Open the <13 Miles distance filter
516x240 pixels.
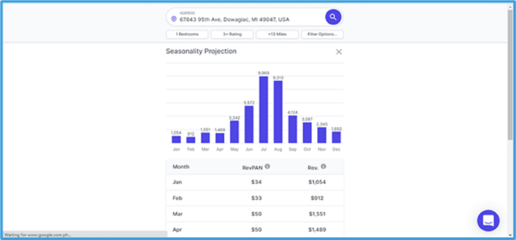coord(277,34)
